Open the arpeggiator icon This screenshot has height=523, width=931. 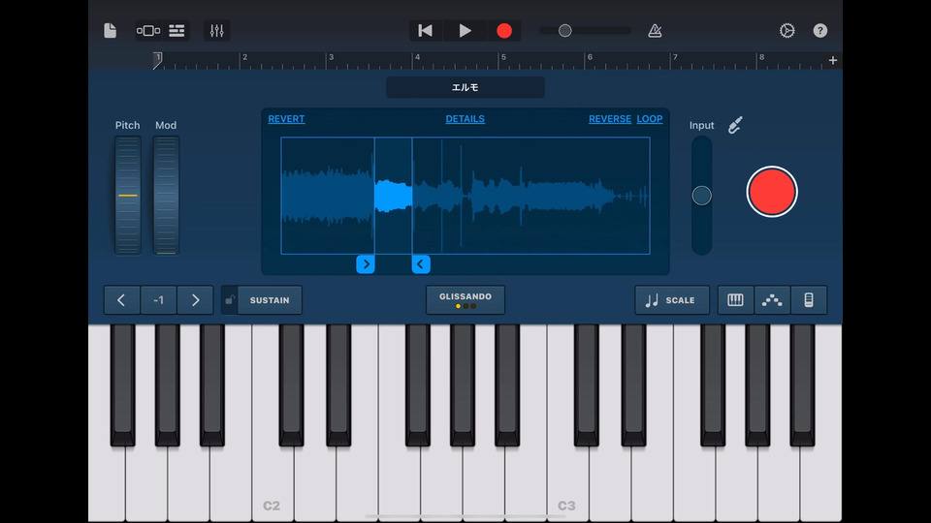(772, 300)
